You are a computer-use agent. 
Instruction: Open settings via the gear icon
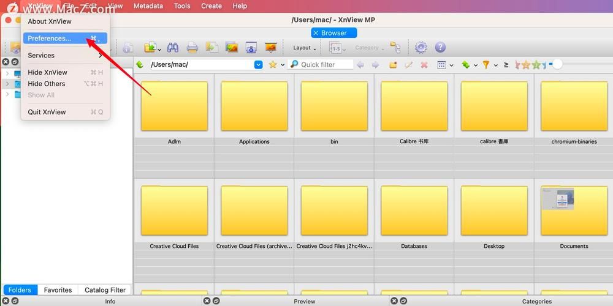click(421, 48)
